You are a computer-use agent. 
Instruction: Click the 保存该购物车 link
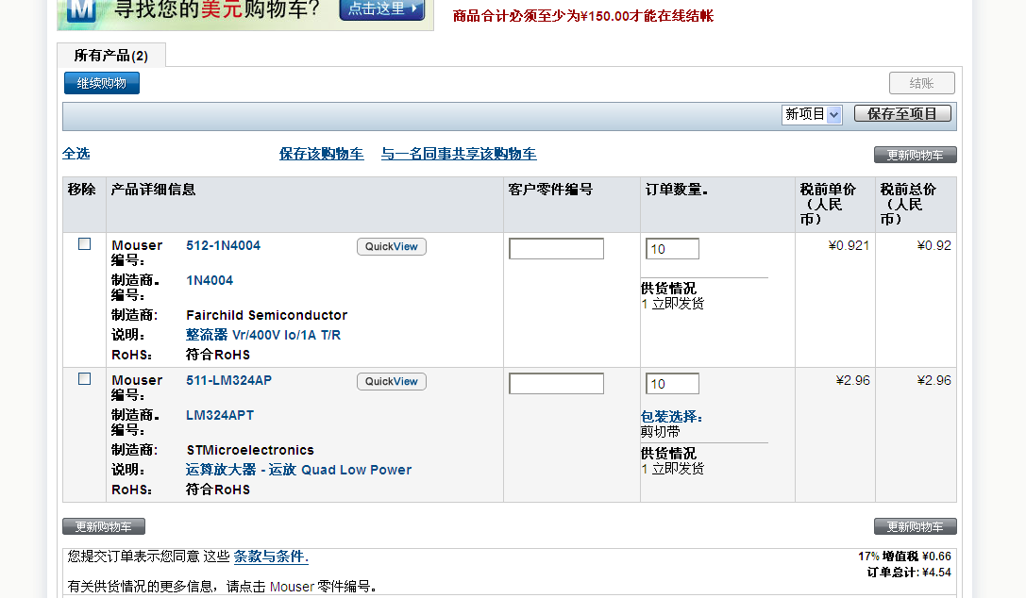click(x=321, y=154)
